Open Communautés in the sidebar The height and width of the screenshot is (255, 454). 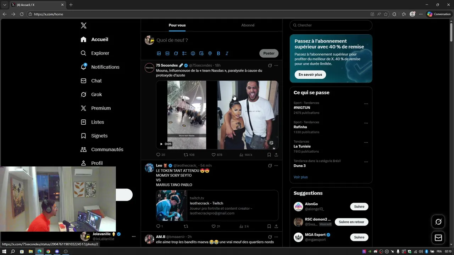click(x=102, y=149)
